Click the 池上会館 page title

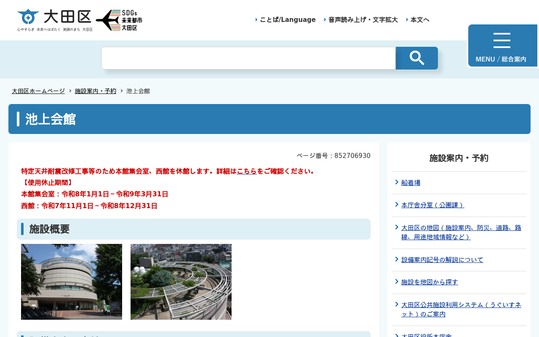click(x=51, y=119)
